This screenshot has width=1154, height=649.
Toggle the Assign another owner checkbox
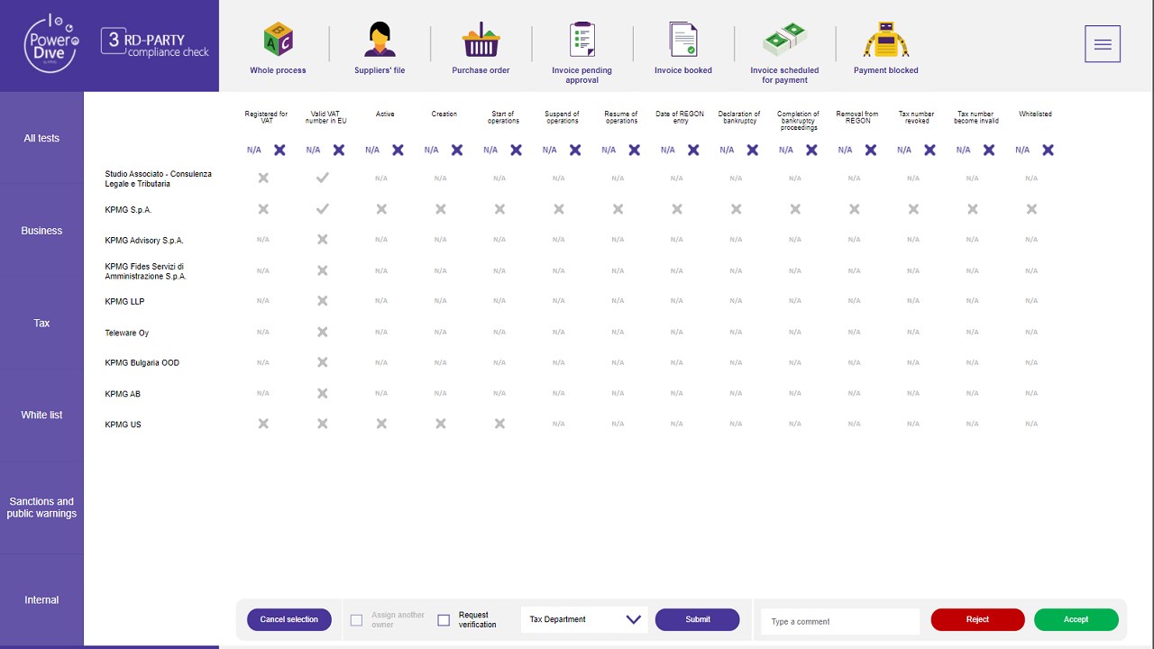356,620
